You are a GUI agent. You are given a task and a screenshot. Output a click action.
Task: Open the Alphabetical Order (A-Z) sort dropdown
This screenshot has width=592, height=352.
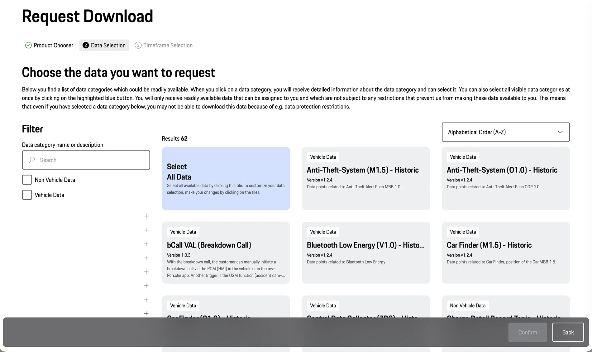[506, 132]
